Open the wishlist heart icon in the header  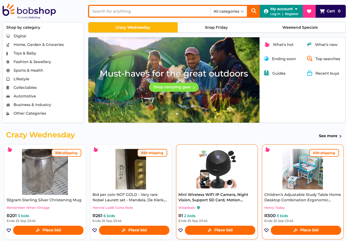[x=309, y=11]
